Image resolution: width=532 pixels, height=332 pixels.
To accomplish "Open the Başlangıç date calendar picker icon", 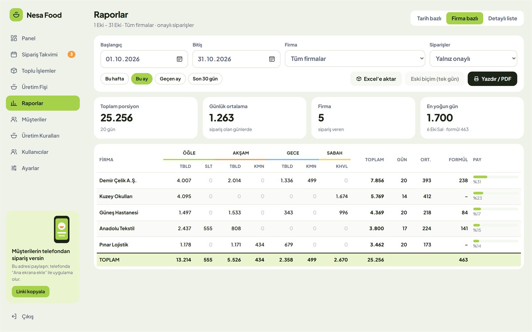I will click(180, 59).
